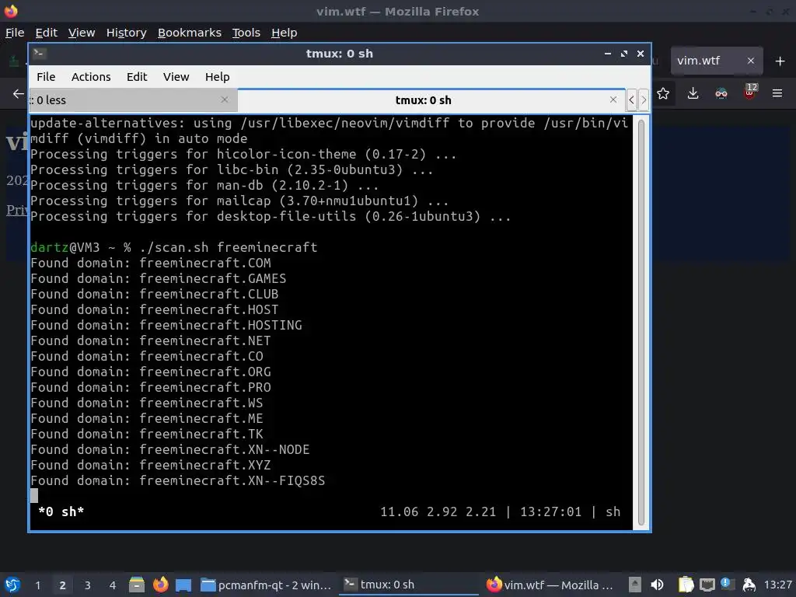Open a new Firefox tab with plus button

coord(780,61)
